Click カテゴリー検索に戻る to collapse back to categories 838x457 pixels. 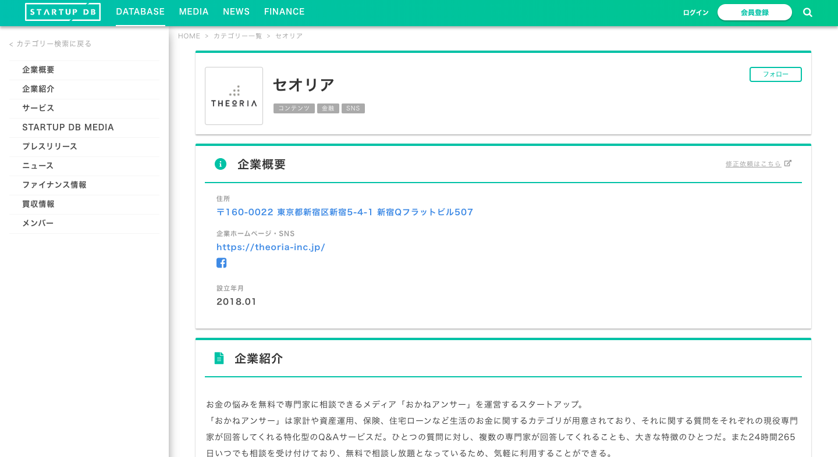(x=54, y=44)
